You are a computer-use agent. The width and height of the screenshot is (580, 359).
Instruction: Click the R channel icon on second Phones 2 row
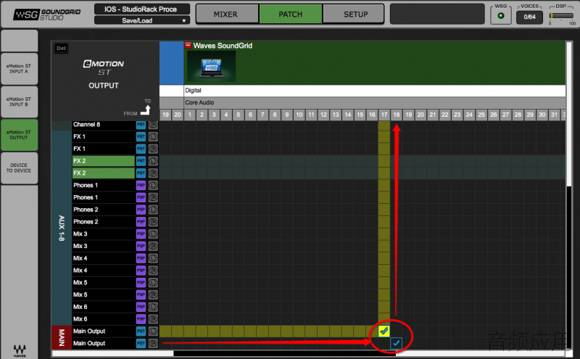pyautogui.click(x=153, y=222)
